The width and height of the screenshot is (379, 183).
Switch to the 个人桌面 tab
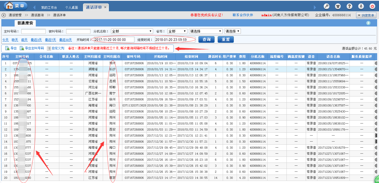(x=72, y=7)
